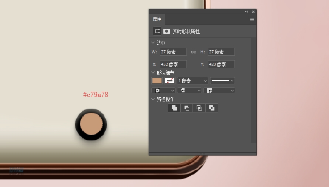Screen dimensions: 329x187
Task: Select the Exclude Overlapping Shapes operation
Action: [212, 108]
